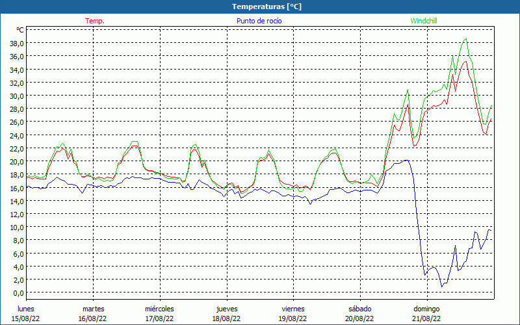This screenshot has width=520, height=325.
Task: Click the 12,0 y-axis value
Action: (18, 214)
